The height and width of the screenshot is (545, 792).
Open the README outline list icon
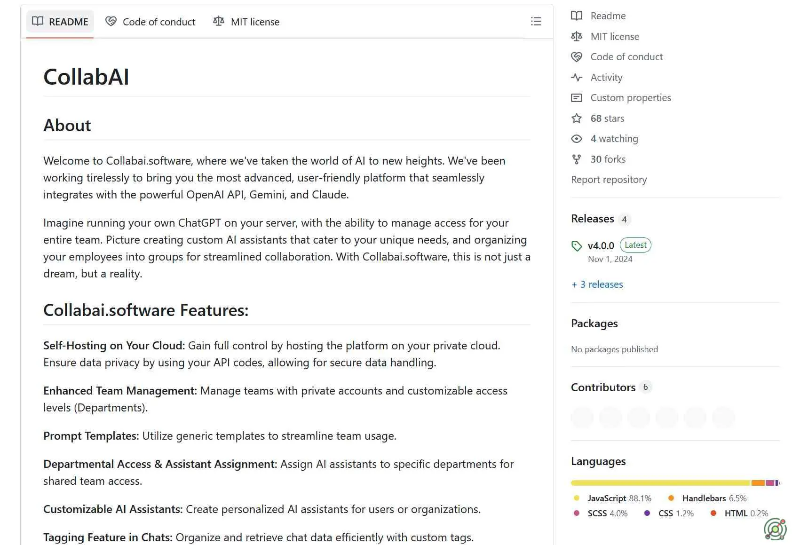coord(536,21)
